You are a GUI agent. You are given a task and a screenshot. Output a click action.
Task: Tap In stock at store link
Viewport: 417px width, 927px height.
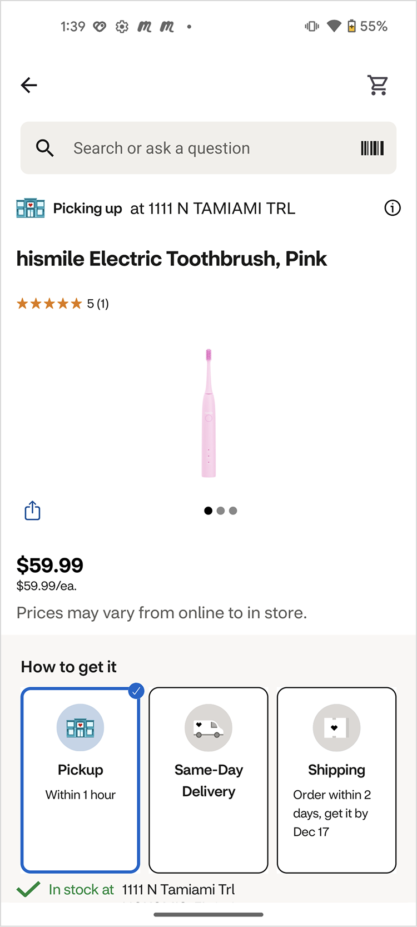[142, 889]
